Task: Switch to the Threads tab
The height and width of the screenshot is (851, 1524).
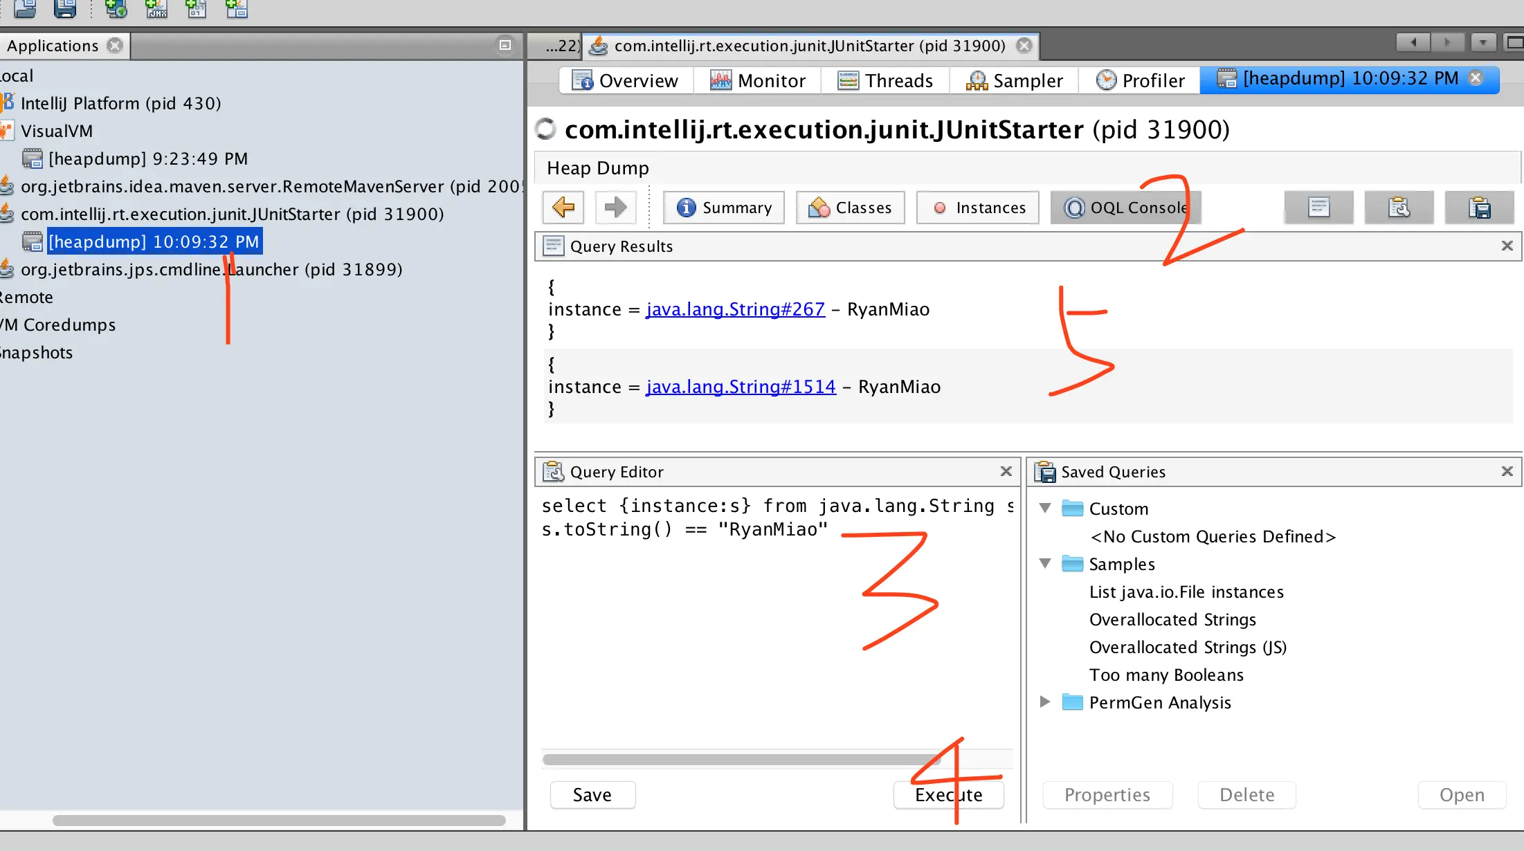Action: [886, 81]
